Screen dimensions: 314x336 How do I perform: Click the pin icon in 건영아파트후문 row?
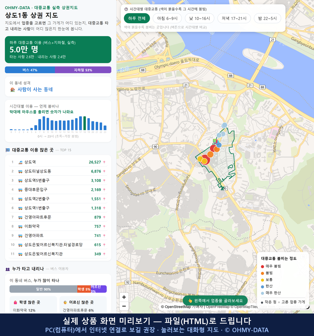click(104, 217)
